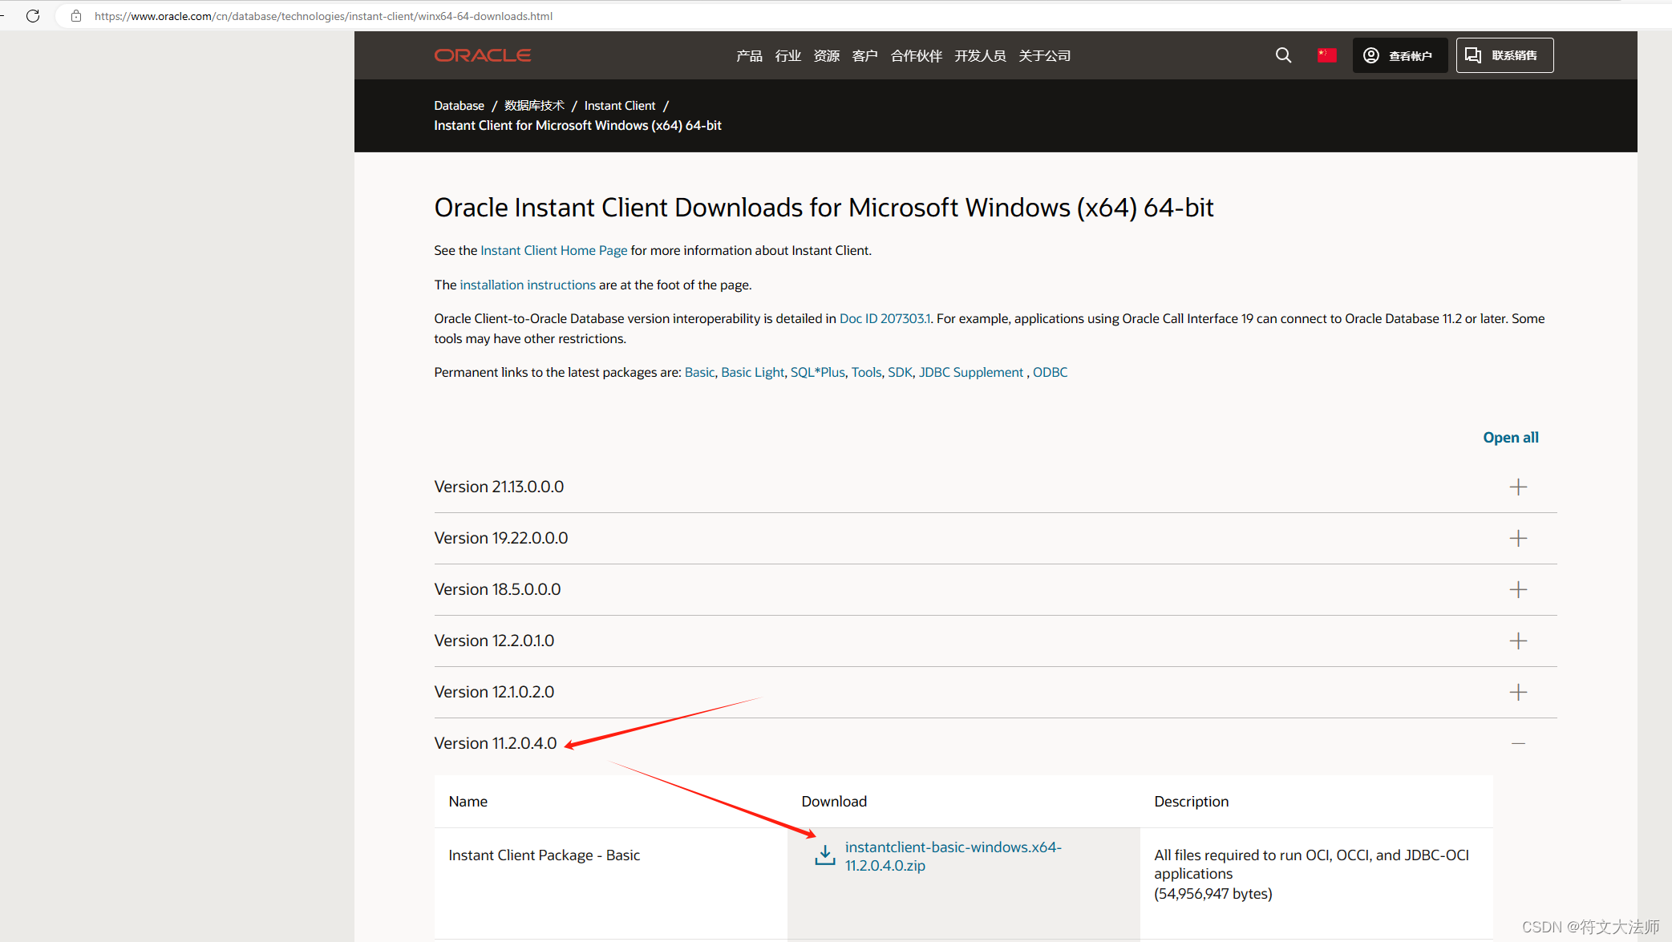
Task: Open Instant Client Home Page link
Action: [553, 251]
